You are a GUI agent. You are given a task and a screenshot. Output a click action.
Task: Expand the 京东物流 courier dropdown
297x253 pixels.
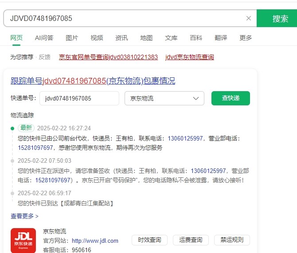point(164,98)
